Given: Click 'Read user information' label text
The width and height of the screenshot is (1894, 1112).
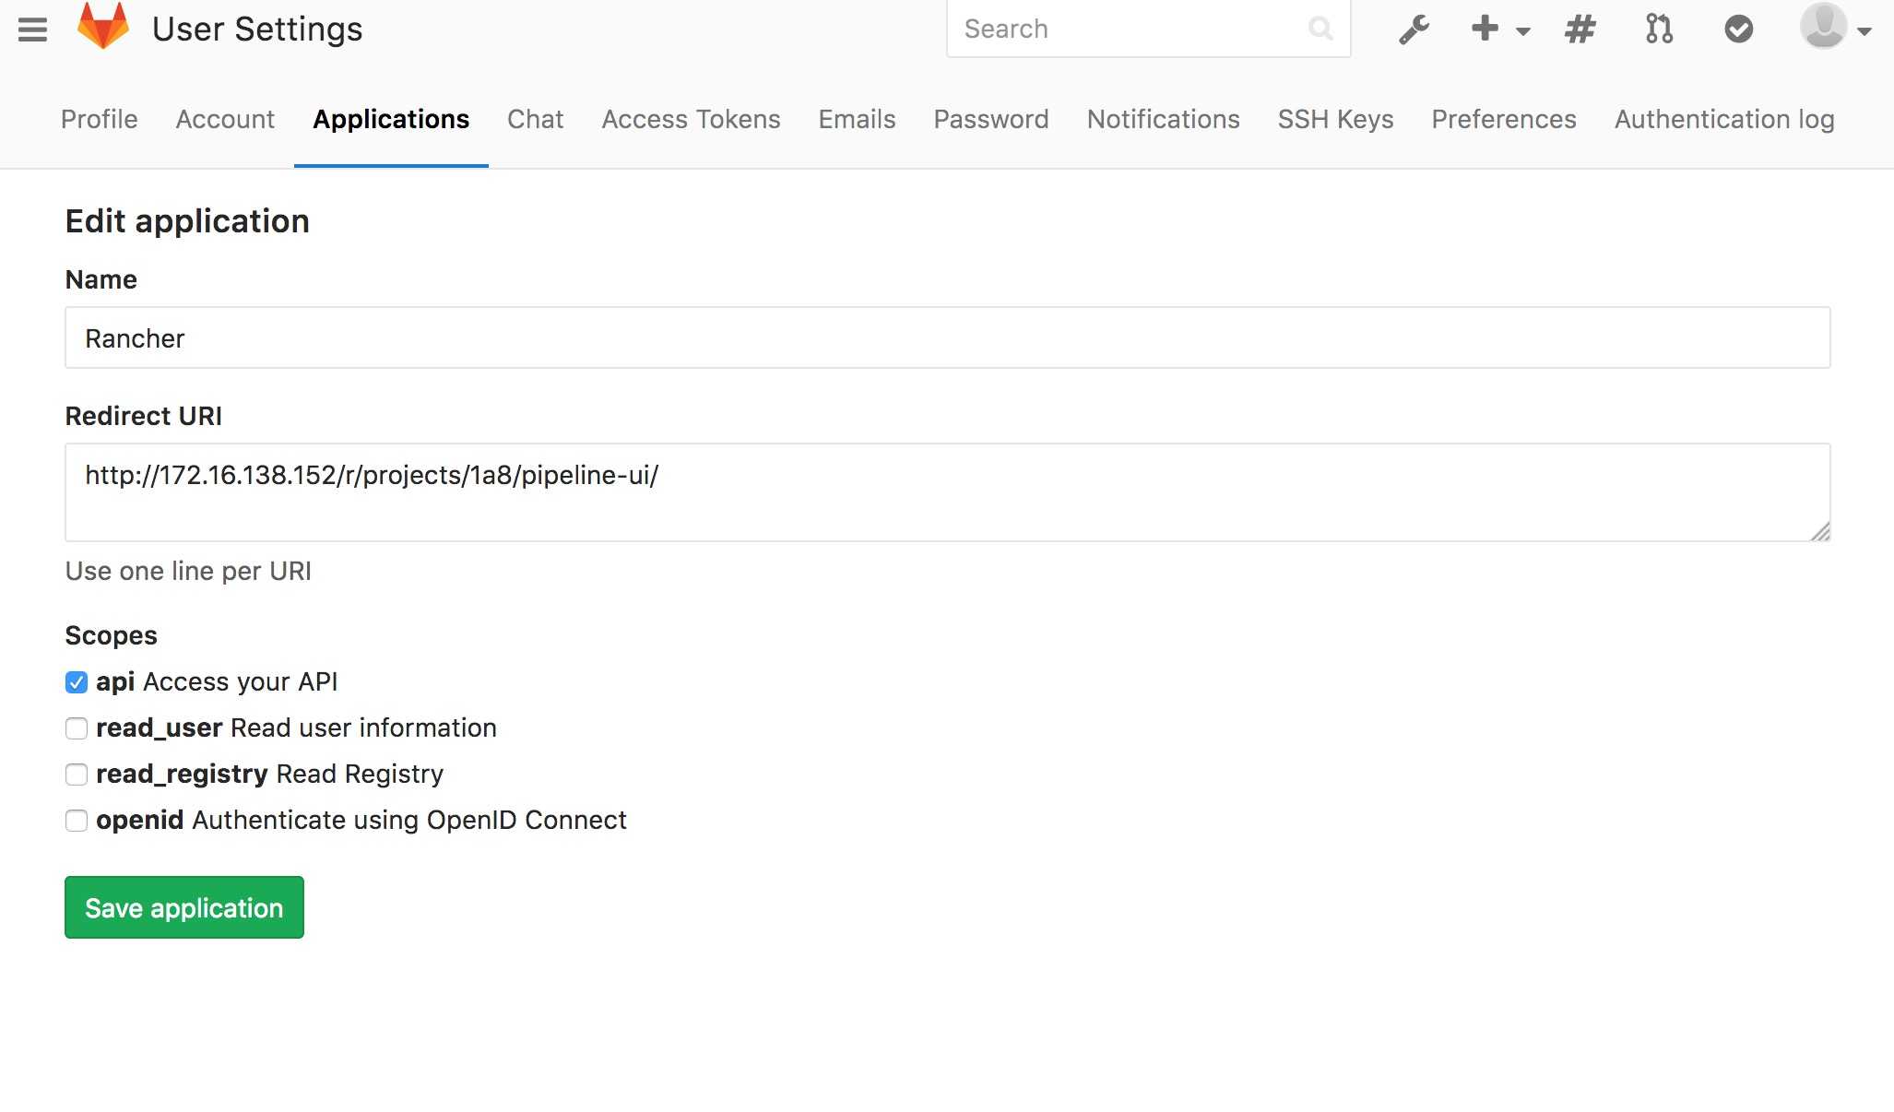Looking at the screenshot, I should click(363, 728).
